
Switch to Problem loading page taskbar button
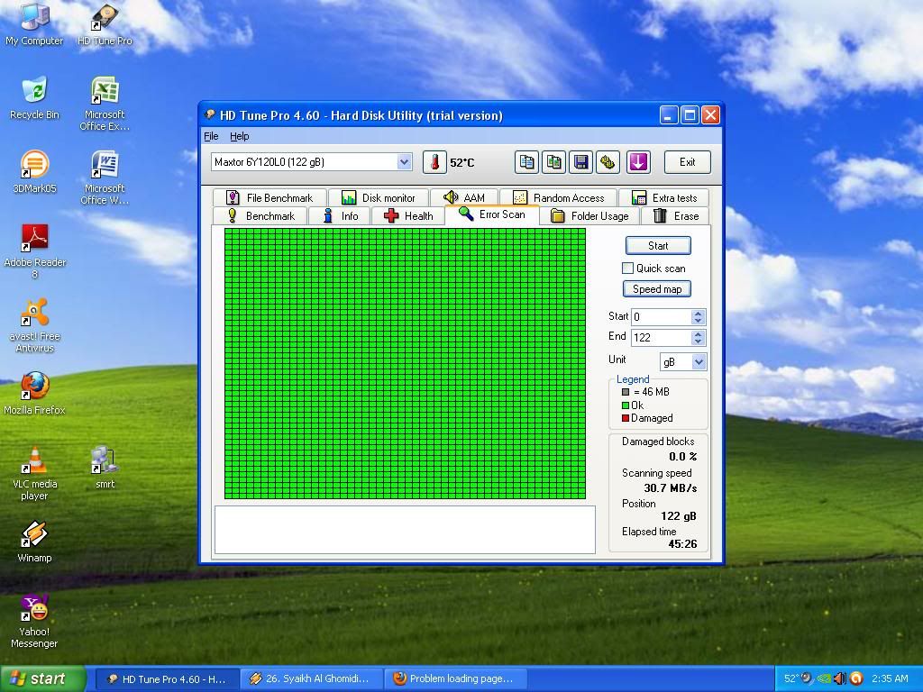coord(455,678)
